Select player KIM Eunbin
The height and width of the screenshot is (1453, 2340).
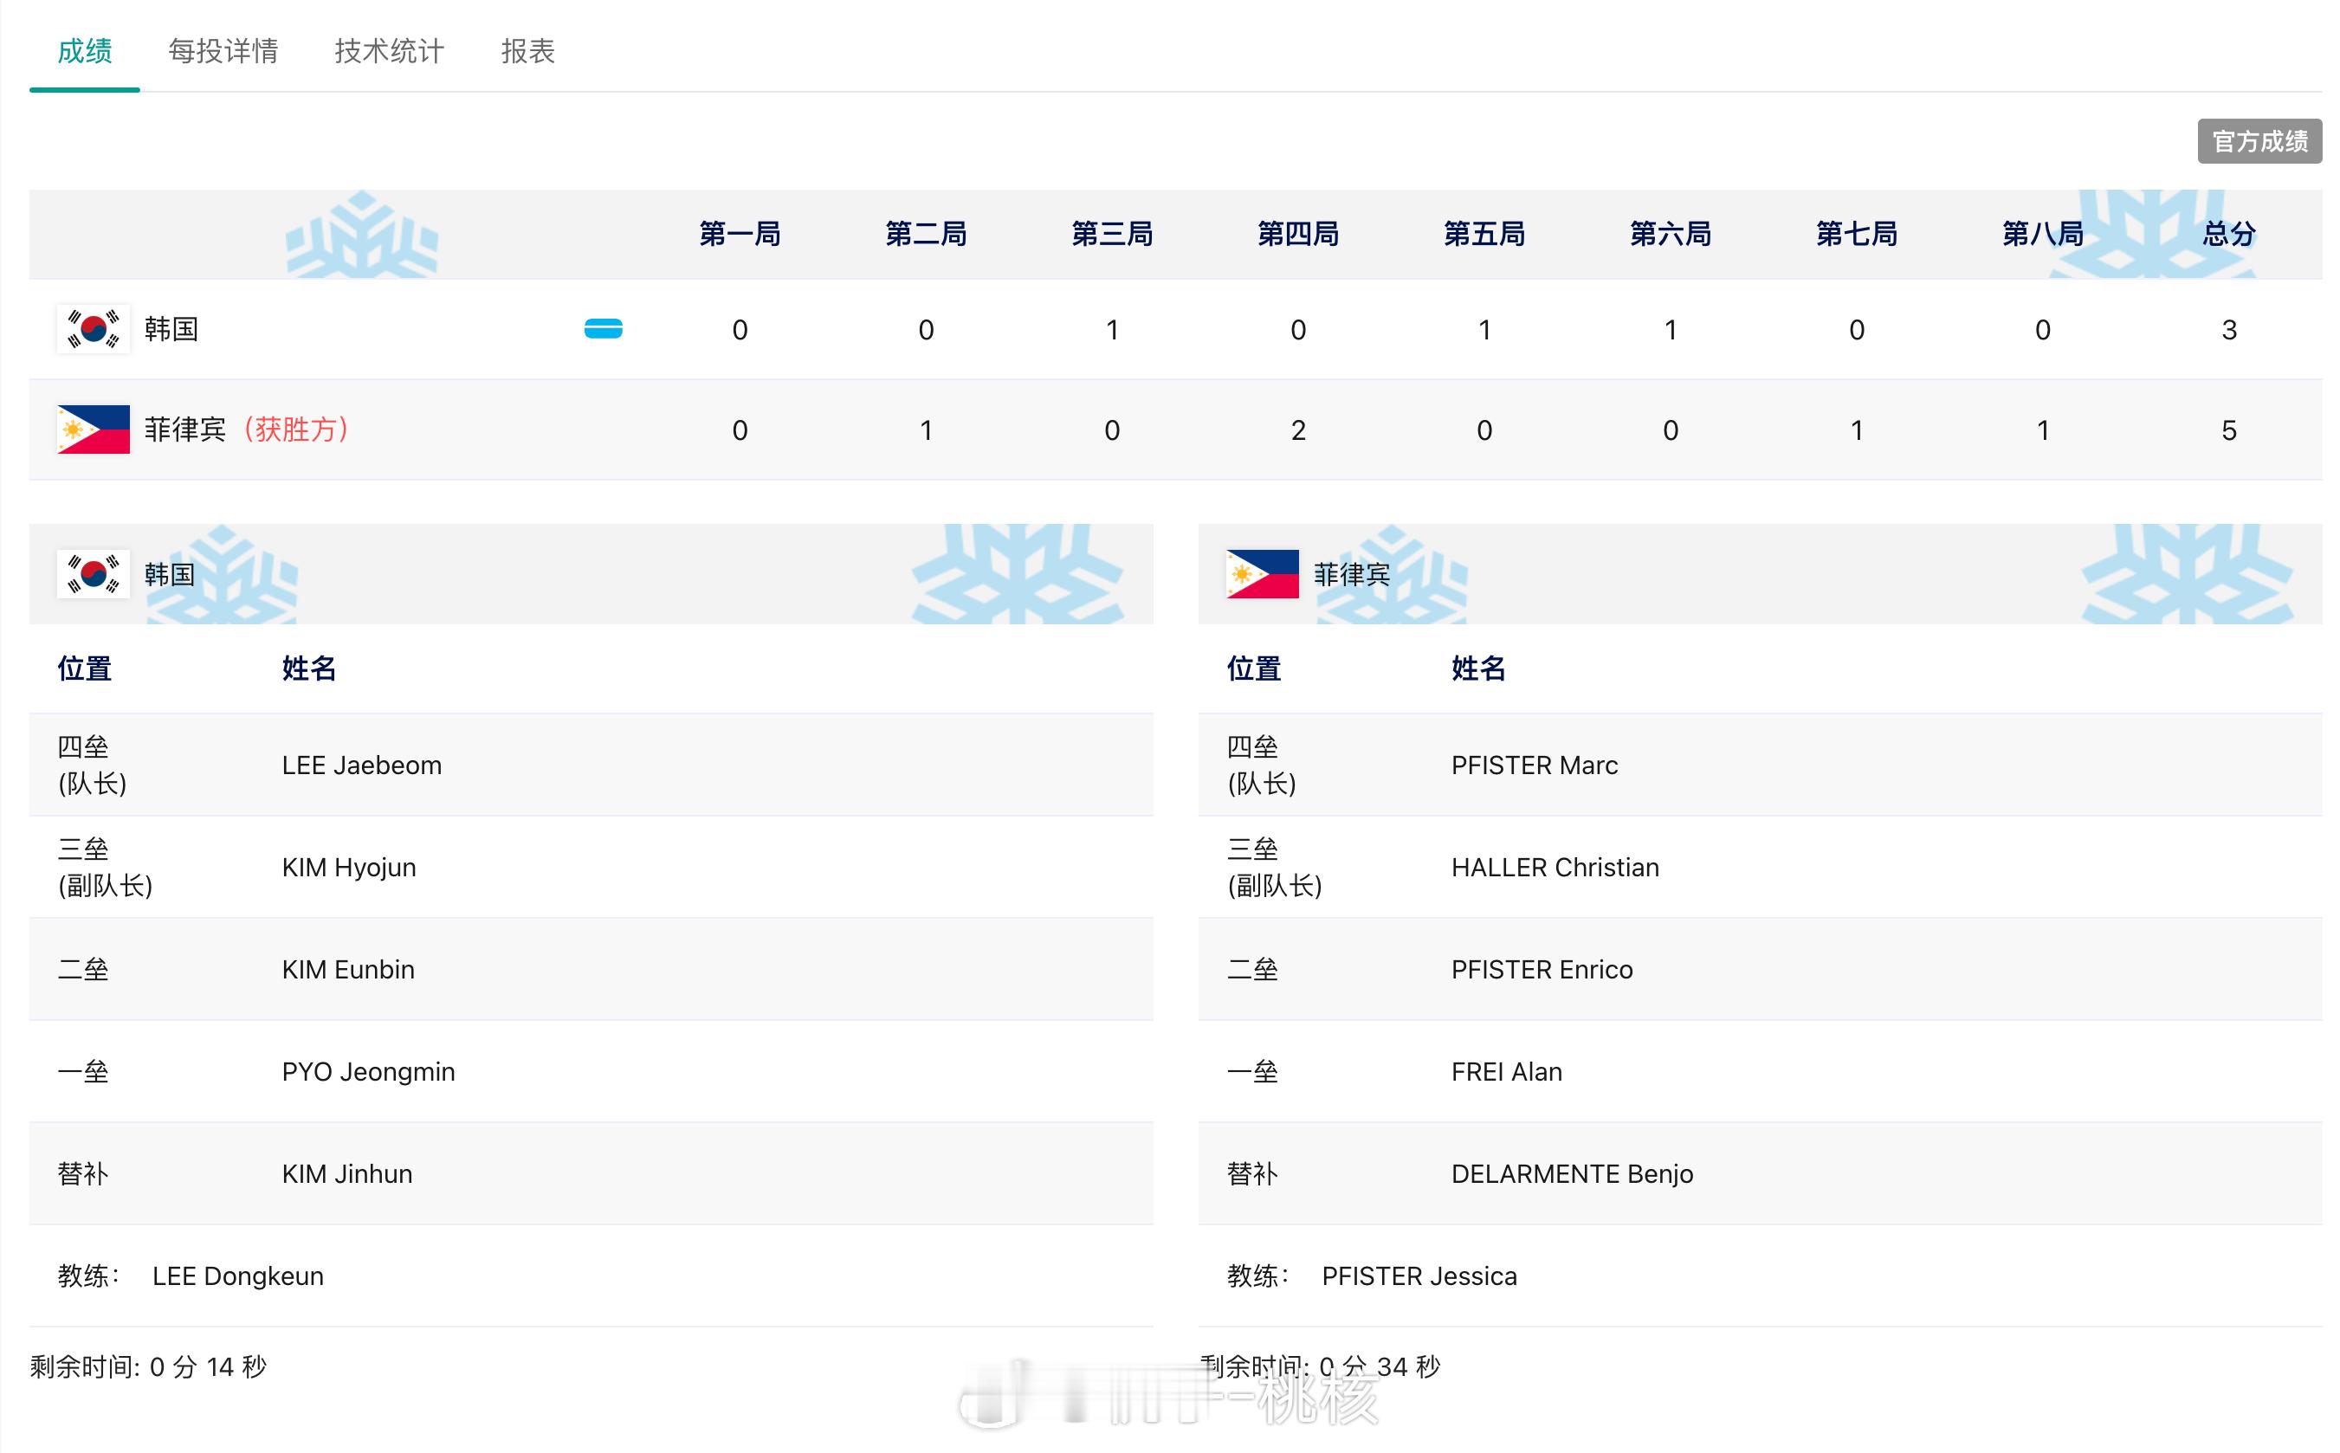coord(348,970)
